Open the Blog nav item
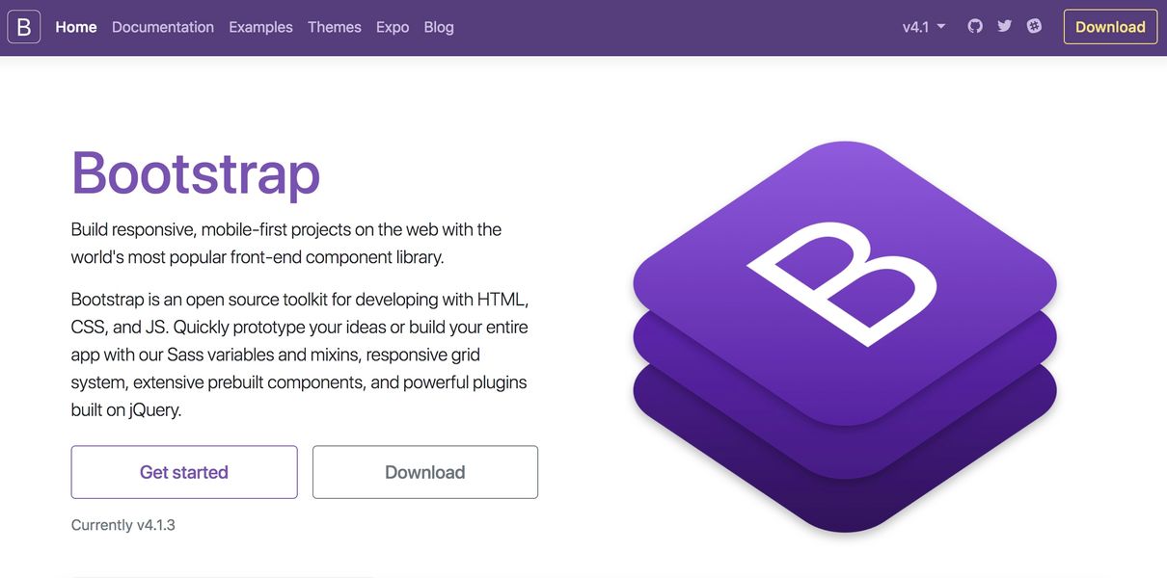The height and width of the screenshot is (578, 1167). coord(439,27)
